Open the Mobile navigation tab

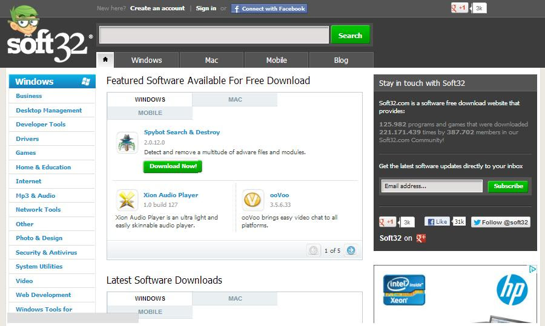click(x=276, y=60)
